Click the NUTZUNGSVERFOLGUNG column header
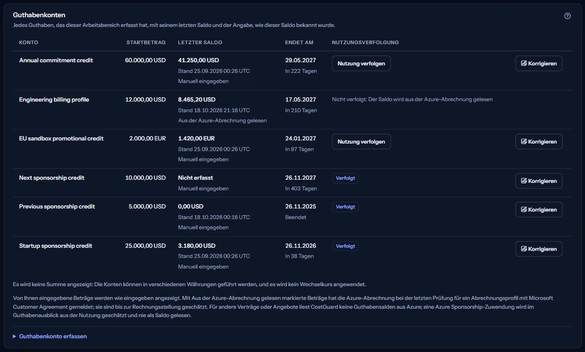This screenshot has height=352, width=585. pyautogui.click(x=365, y=43)
